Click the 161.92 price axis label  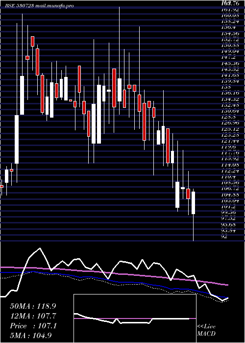tap(231, 10)
